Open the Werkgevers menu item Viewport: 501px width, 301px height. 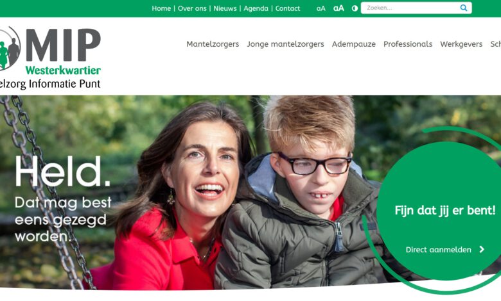tap(461, 44)
